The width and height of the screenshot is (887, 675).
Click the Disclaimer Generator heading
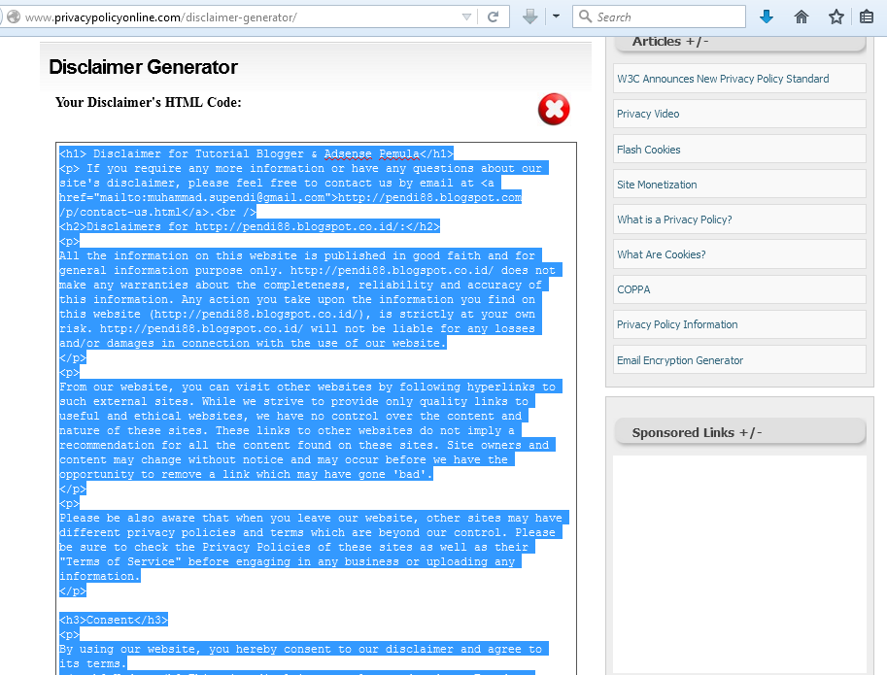143,67
